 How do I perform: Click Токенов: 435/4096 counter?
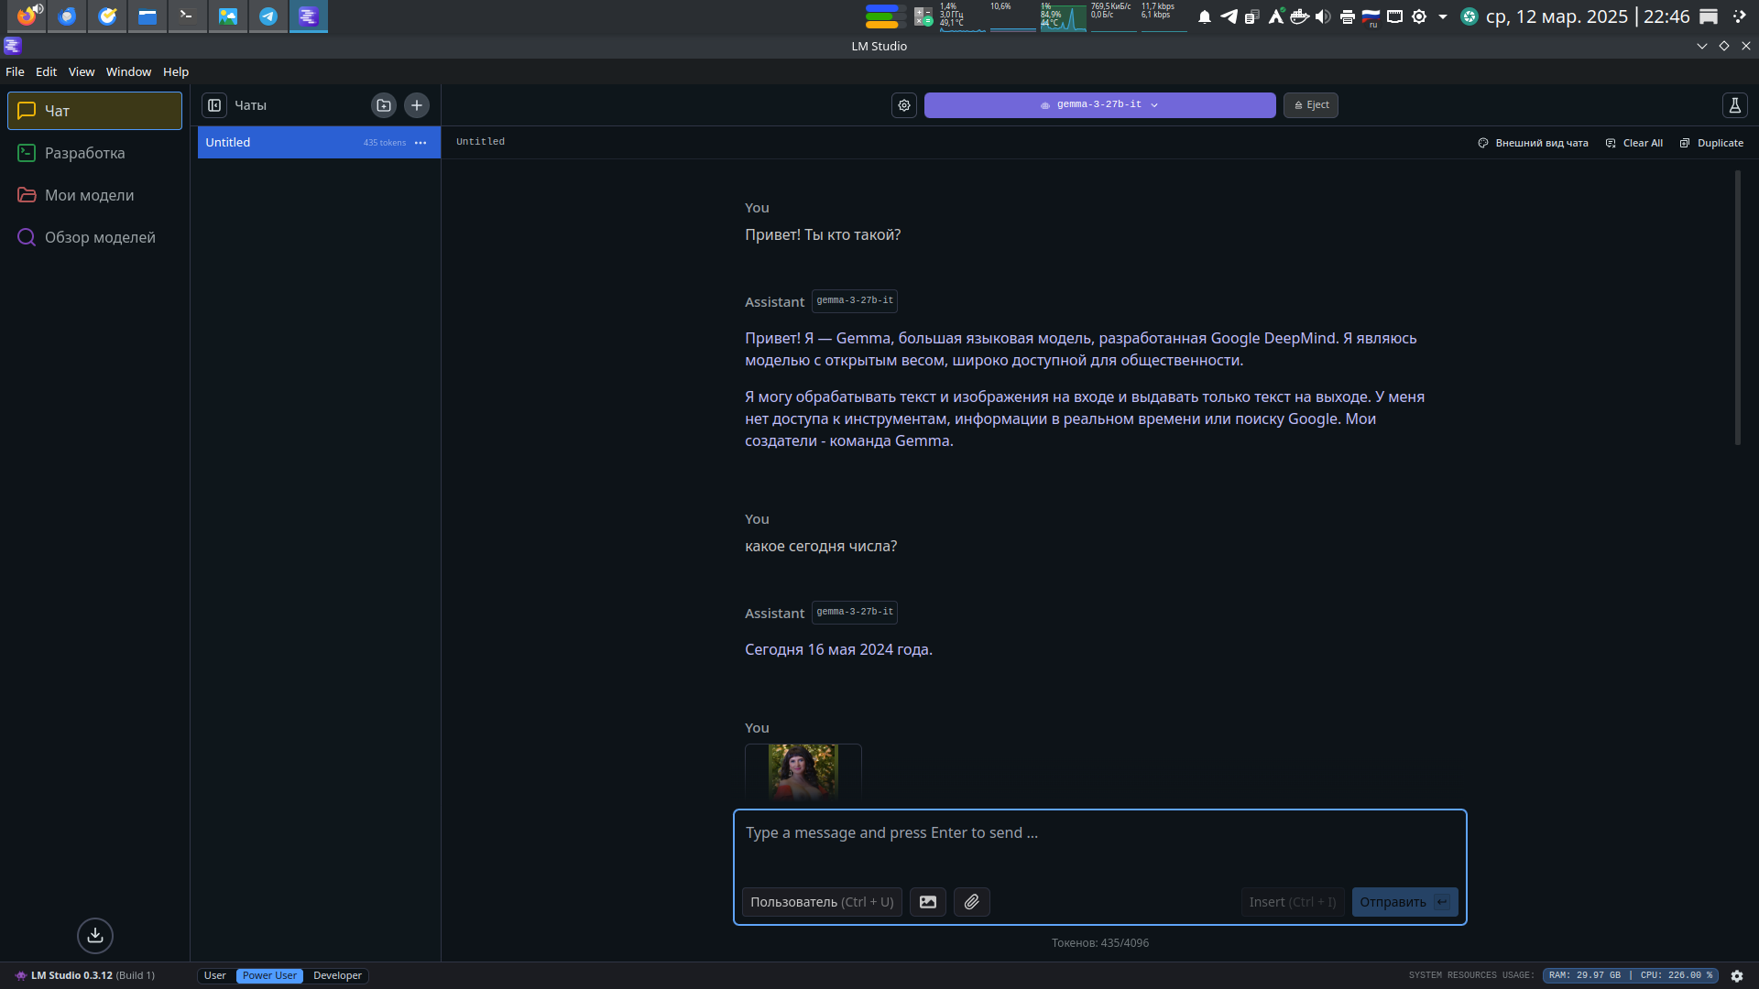tap(1100, 943)
